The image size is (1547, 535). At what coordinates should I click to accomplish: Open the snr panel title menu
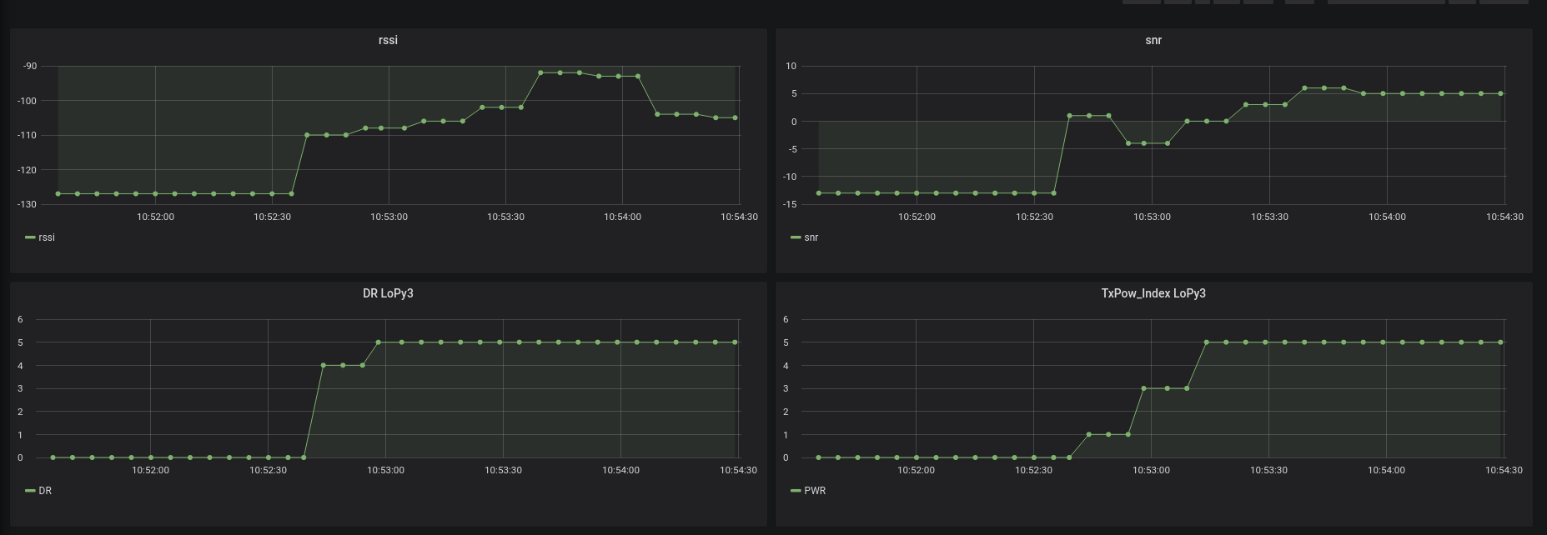pos(1153,40)
